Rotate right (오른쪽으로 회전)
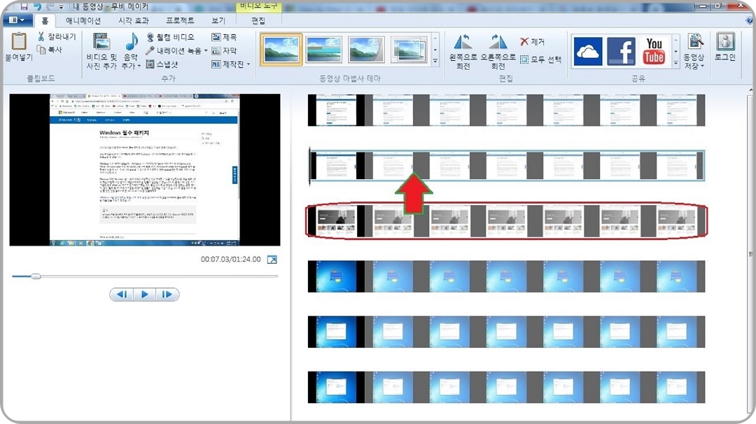 pyautogui.click(x=498, y=51)
